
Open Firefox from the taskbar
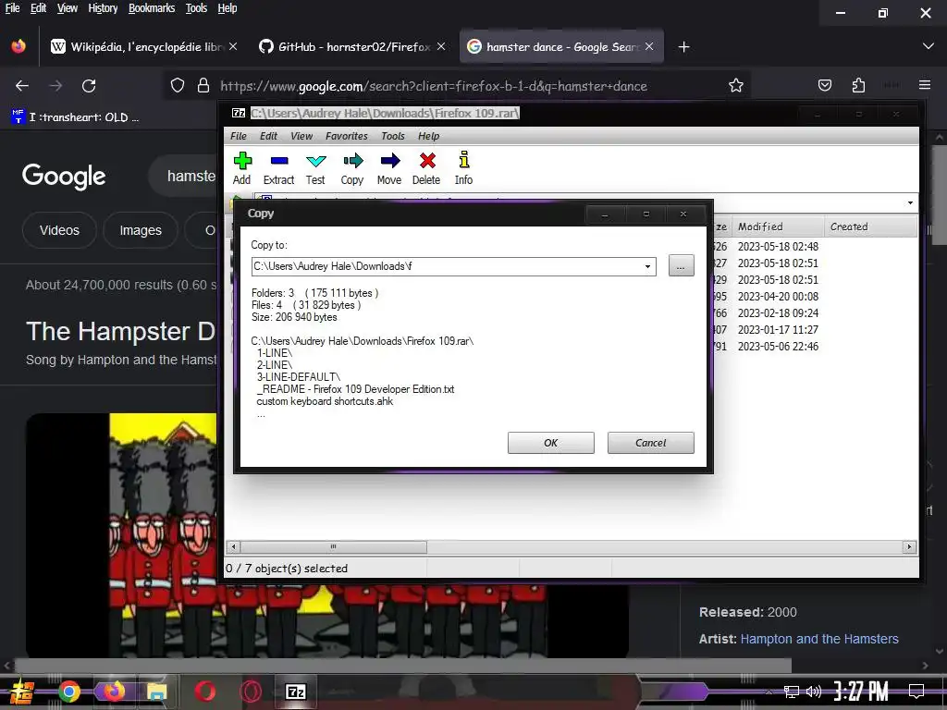(113, 691)
